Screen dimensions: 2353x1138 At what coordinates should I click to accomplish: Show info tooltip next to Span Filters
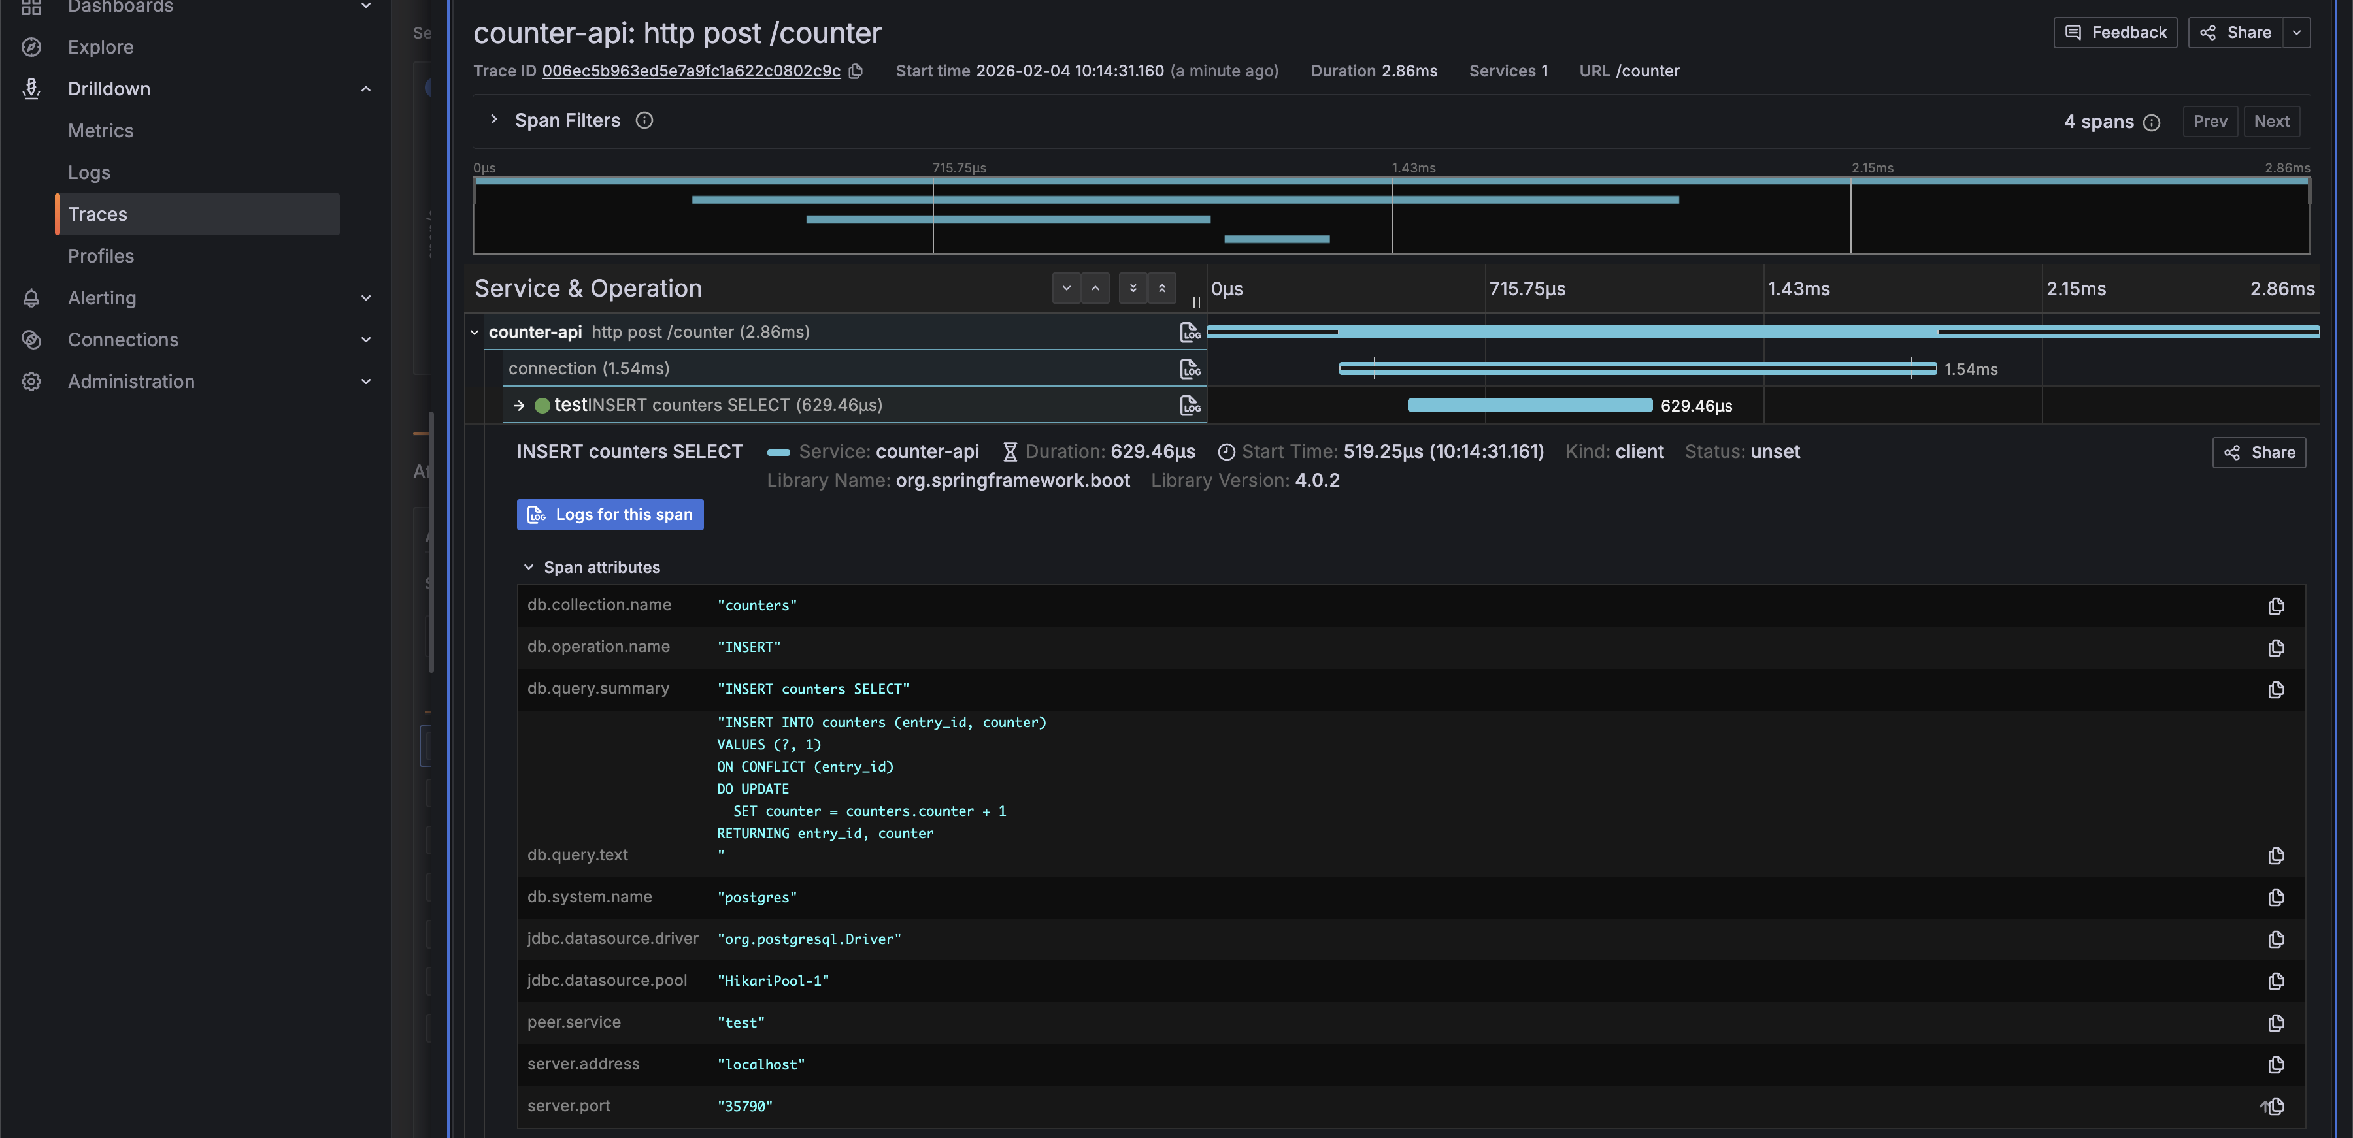644,121
